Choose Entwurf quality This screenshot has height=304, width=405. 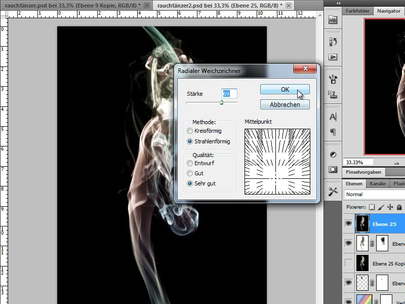[190, 163]
